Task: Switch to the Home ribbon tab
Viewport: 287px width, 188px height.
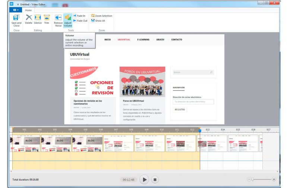Action: pyautogui.click(x=28, y=10)
